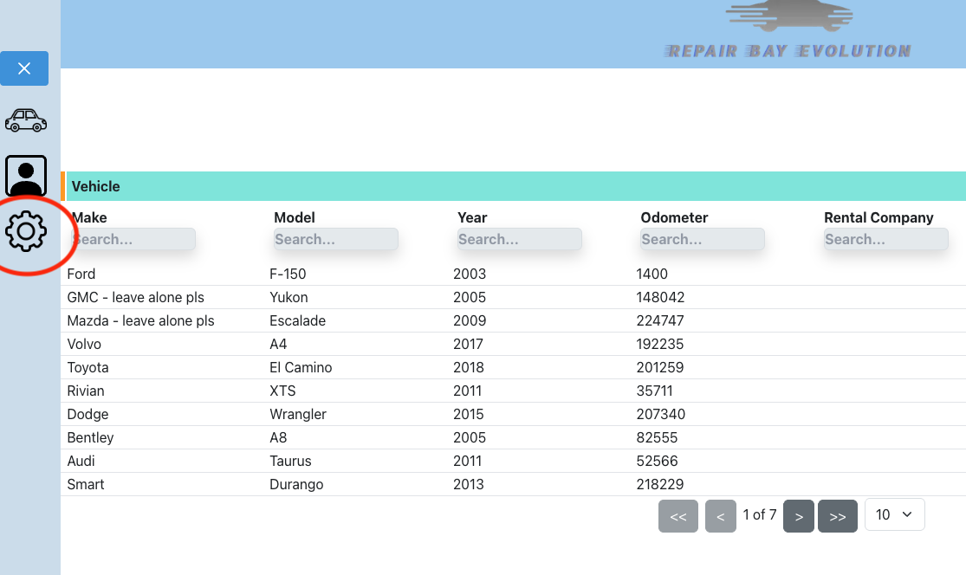Select the Ford F-150 row
The width and height of the screenshot is (966, 575).
[x=347, y=274]
